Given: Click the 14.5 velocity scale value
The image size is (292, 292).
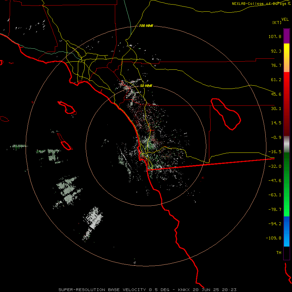Looking at the screenshot, I should [x=276, y=123].
